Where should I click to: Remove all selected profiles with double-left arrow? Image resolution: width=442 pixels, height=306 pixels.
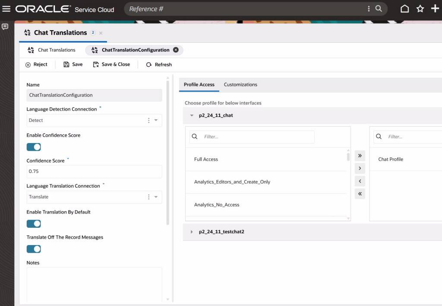click(x=360, y=194)
